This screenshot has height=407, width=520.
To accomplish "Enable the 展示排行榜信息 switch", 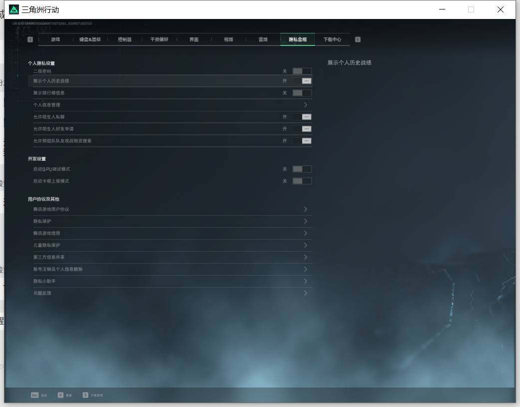I will (302, 93).
